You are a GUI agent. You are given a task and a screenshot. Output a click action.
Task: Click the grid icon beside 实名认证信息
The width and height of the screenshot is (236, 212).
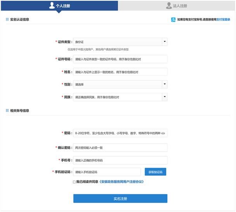[x=7, y=19]
